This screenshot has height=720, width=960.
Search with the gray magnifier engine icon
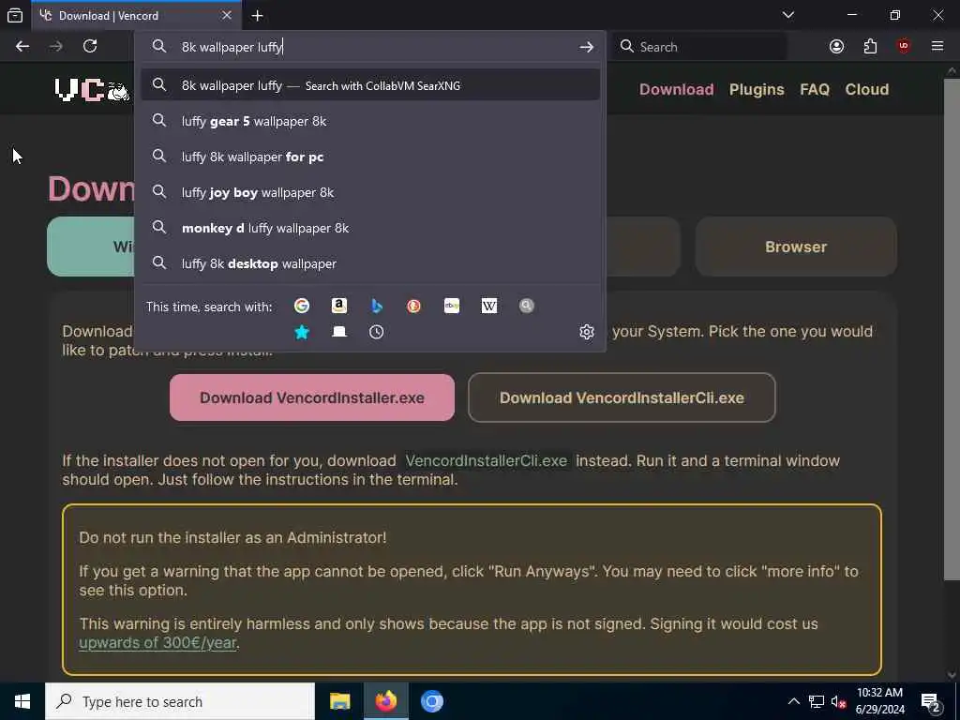point(527,306)
